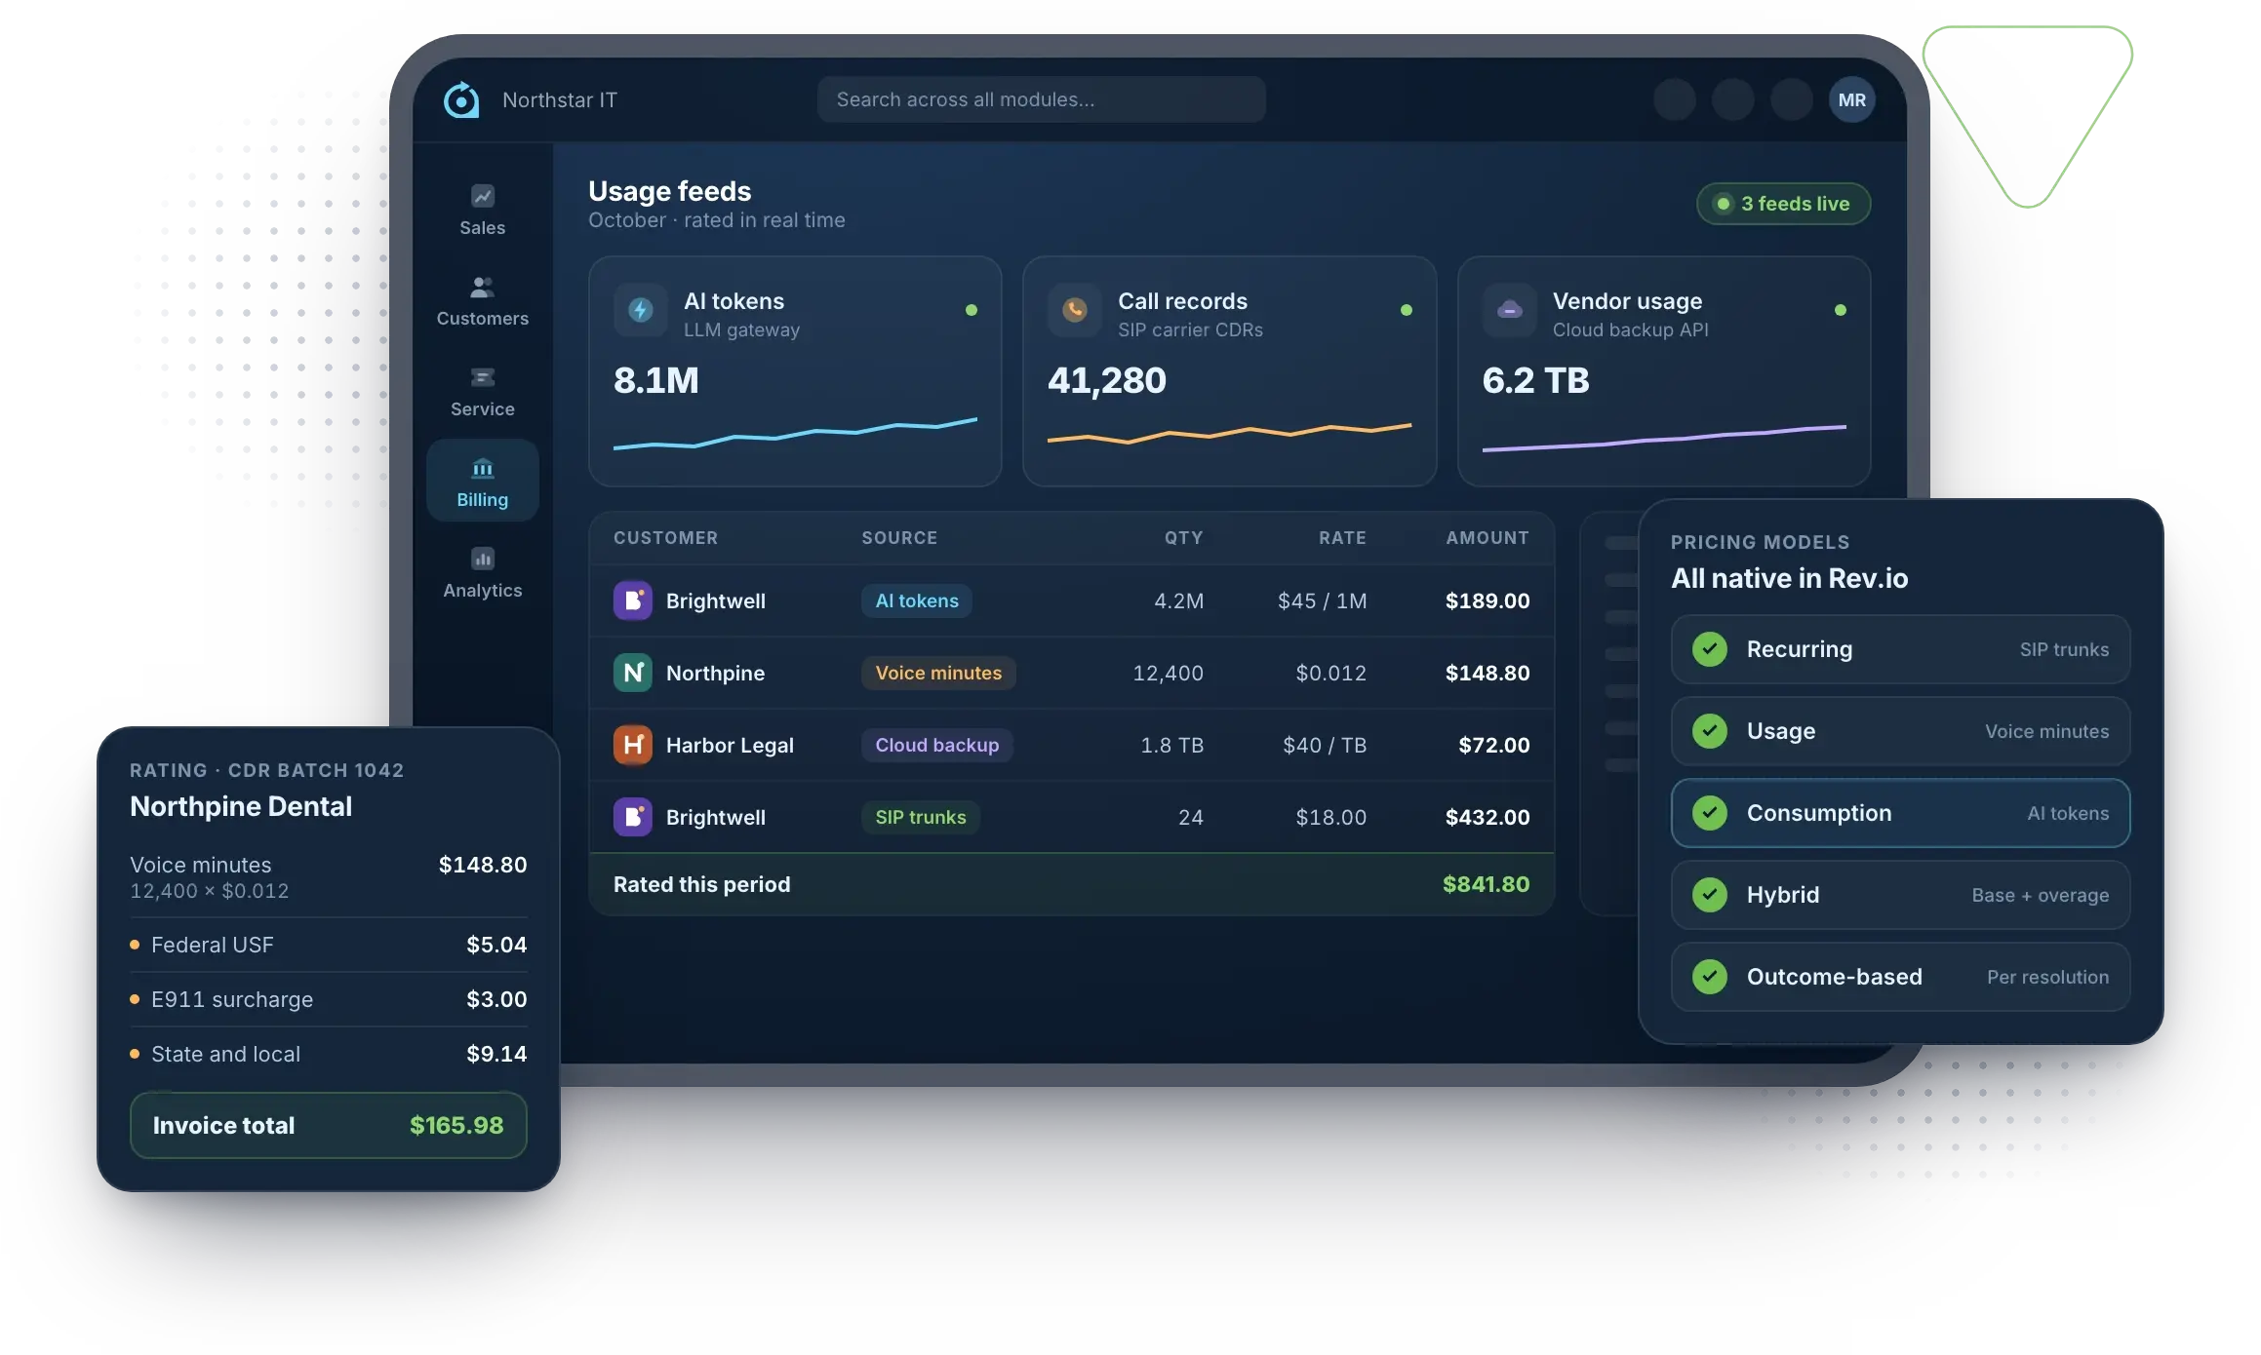Click the Northpine Dental invoice title
2261x1355 pixels.
coord(241,806)
